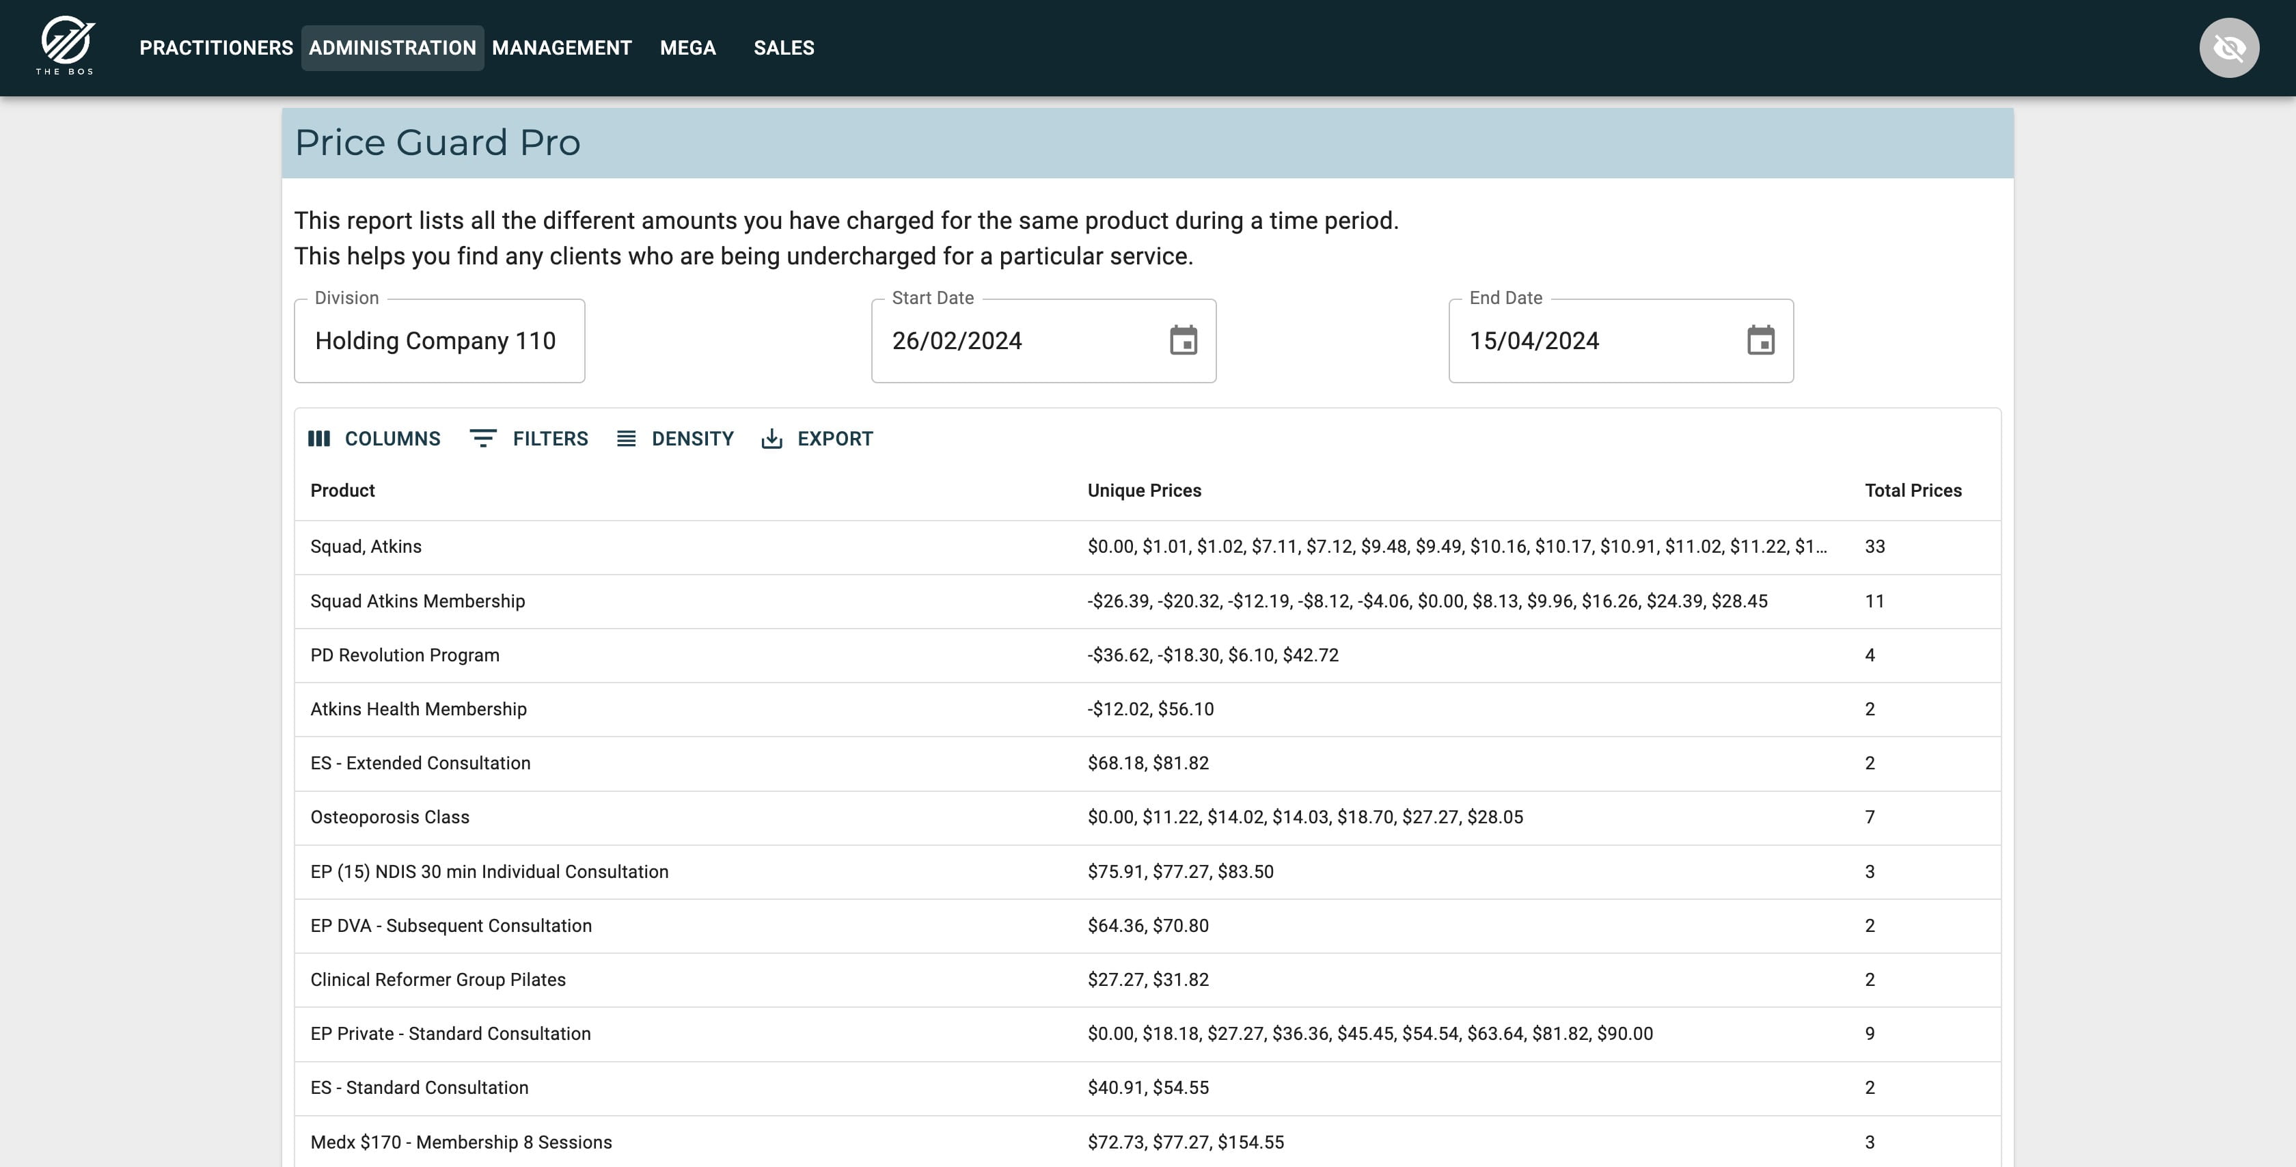The height and width of the screenshot is (1167, 2296).
Task: Open the End Date calendar picker icon
Action: [x=1760, y=340]
